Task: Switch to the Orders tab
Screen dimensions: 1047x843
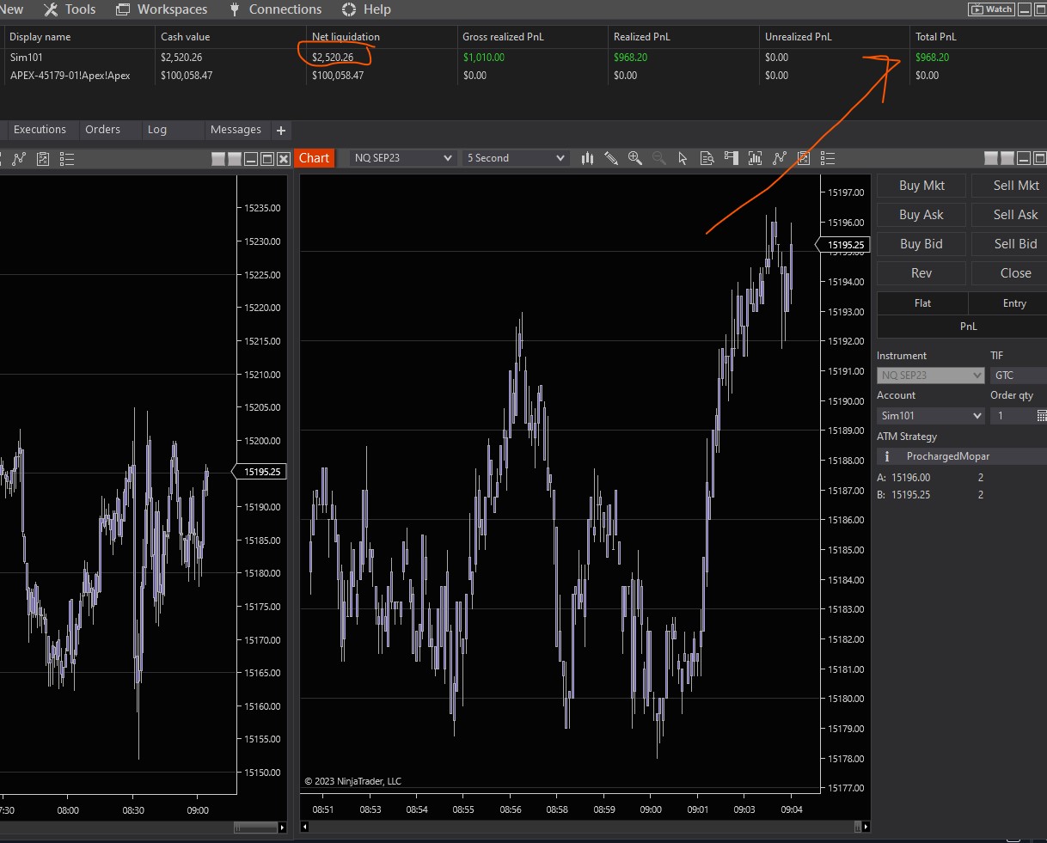Action: [102, 130]
